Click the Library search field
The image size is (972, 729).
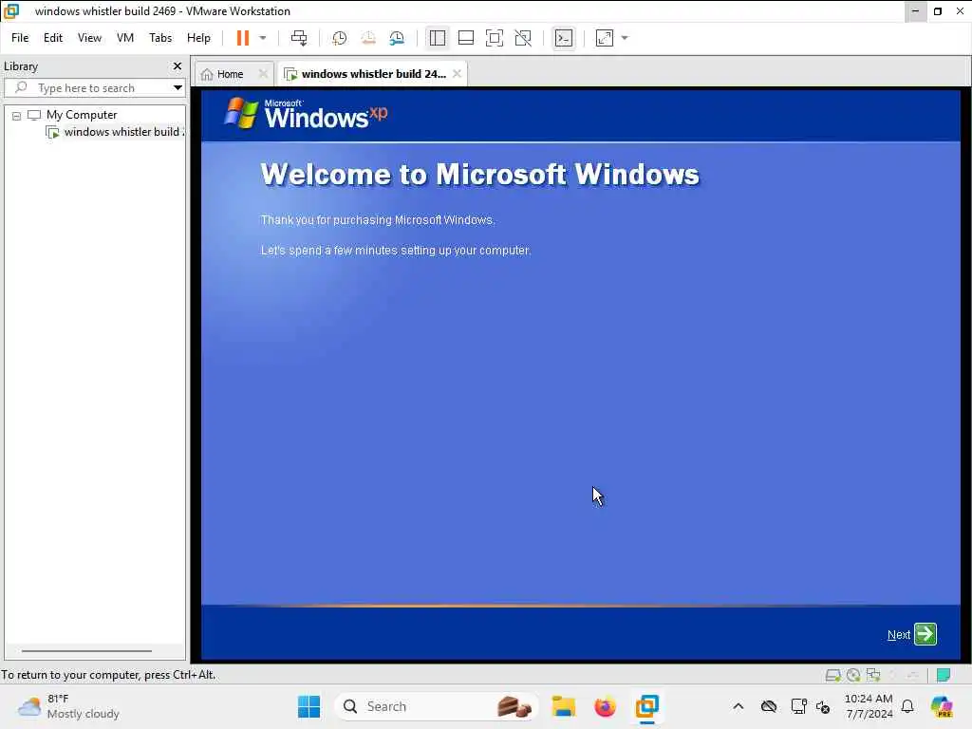86,87
